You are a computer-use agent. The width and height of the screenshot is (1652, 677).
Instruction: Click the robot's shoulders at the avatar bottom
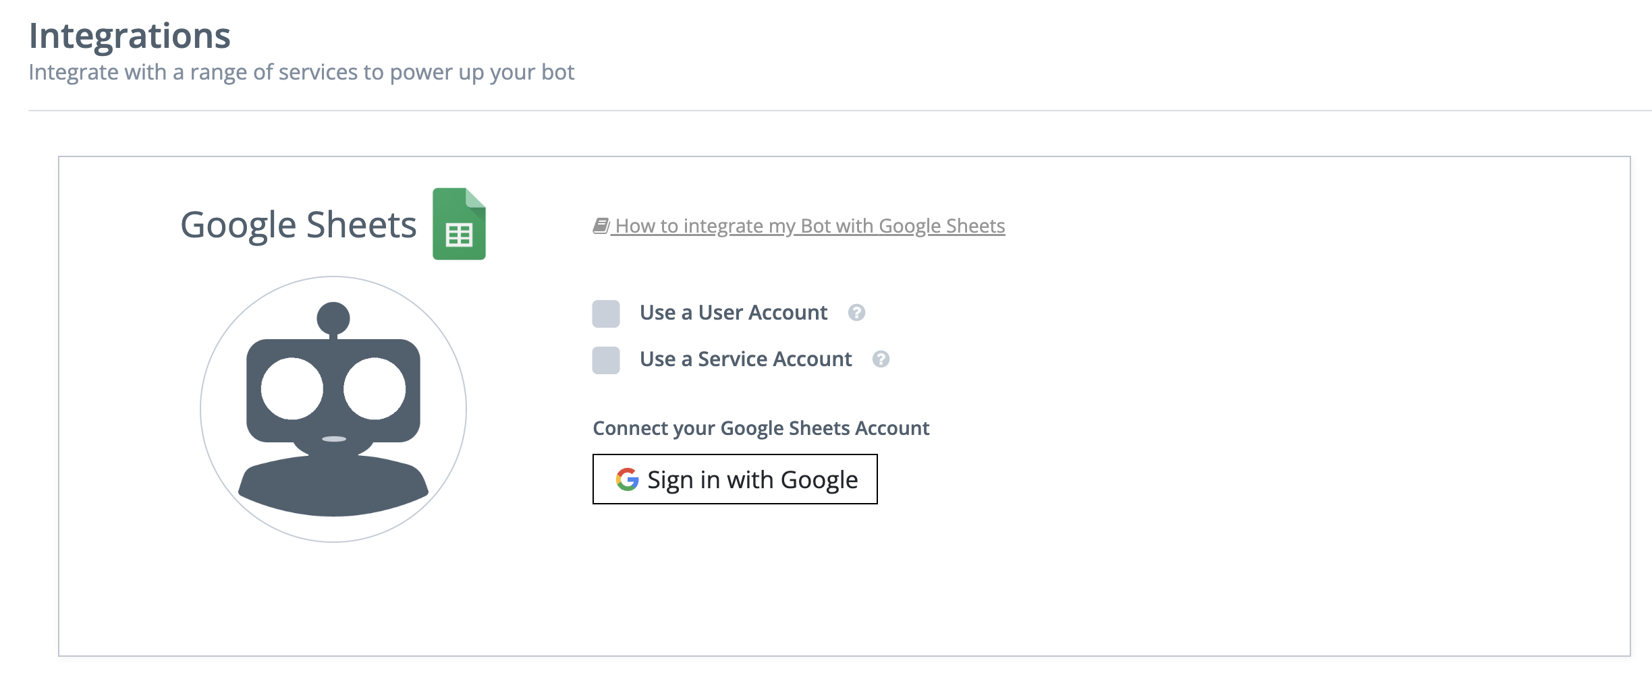tap(333, 487)
